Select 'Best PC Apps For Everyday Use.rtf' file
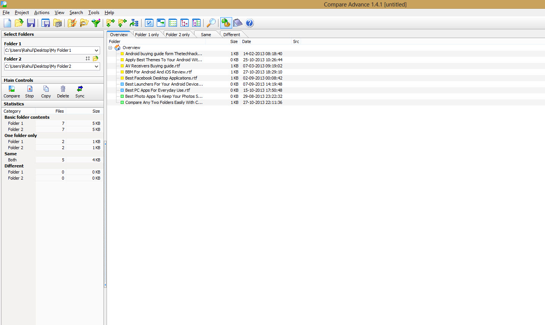The image size is (545, 325). [x=158, y=90]
